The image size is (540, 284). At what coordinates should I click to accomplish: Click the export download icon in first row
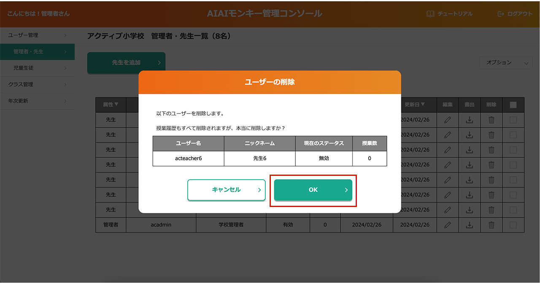(469, 120)
